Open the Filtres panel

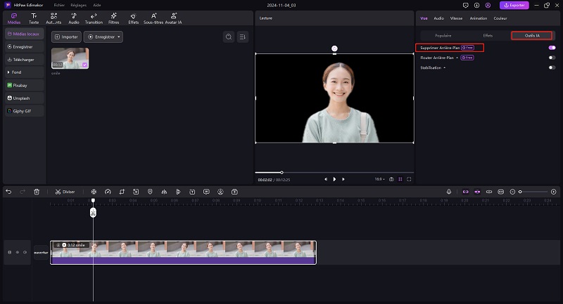click(x=113, y=18)
